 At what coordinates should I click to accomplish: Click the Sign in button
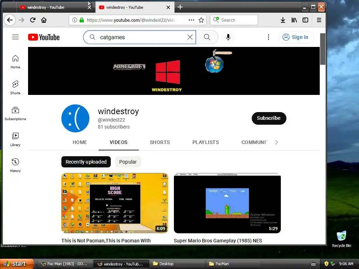[296, 37]
